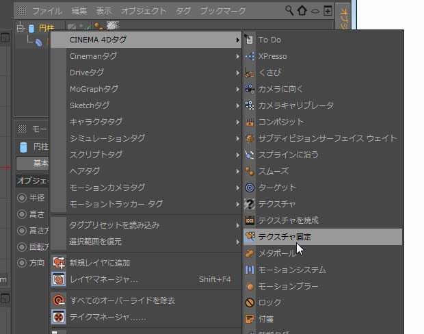Open the 表示 menu

click(104, 11)
